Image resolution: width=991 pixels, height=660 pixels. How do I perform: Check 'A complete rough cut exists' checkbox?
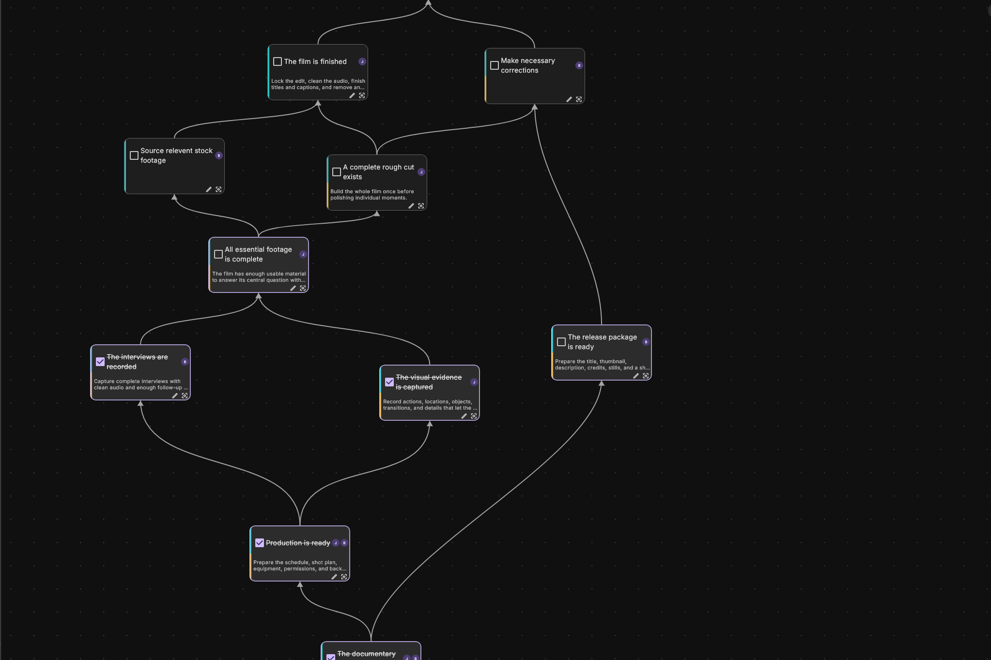point(337,172)
